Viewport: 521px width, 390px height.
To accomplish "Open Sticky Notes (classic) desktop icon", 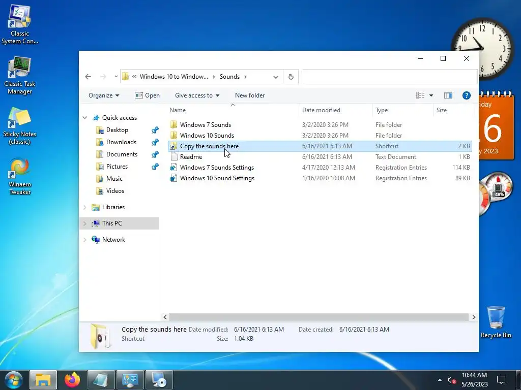I will pos(20,126).
